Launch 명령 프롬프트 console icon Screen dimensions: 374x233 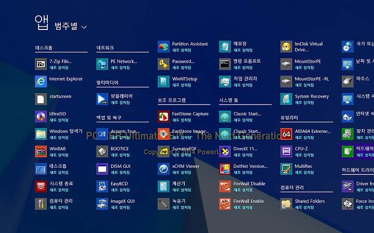[x=225, y=64]
